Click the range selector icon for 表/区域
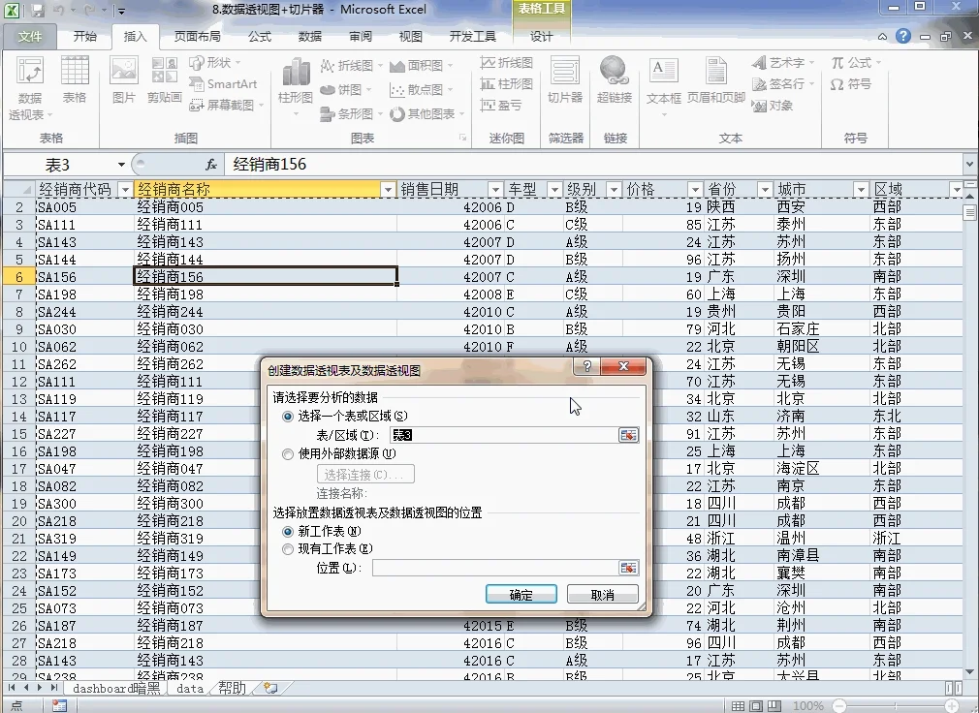This screenshot has height=713, width=979. tap(629, 435)
